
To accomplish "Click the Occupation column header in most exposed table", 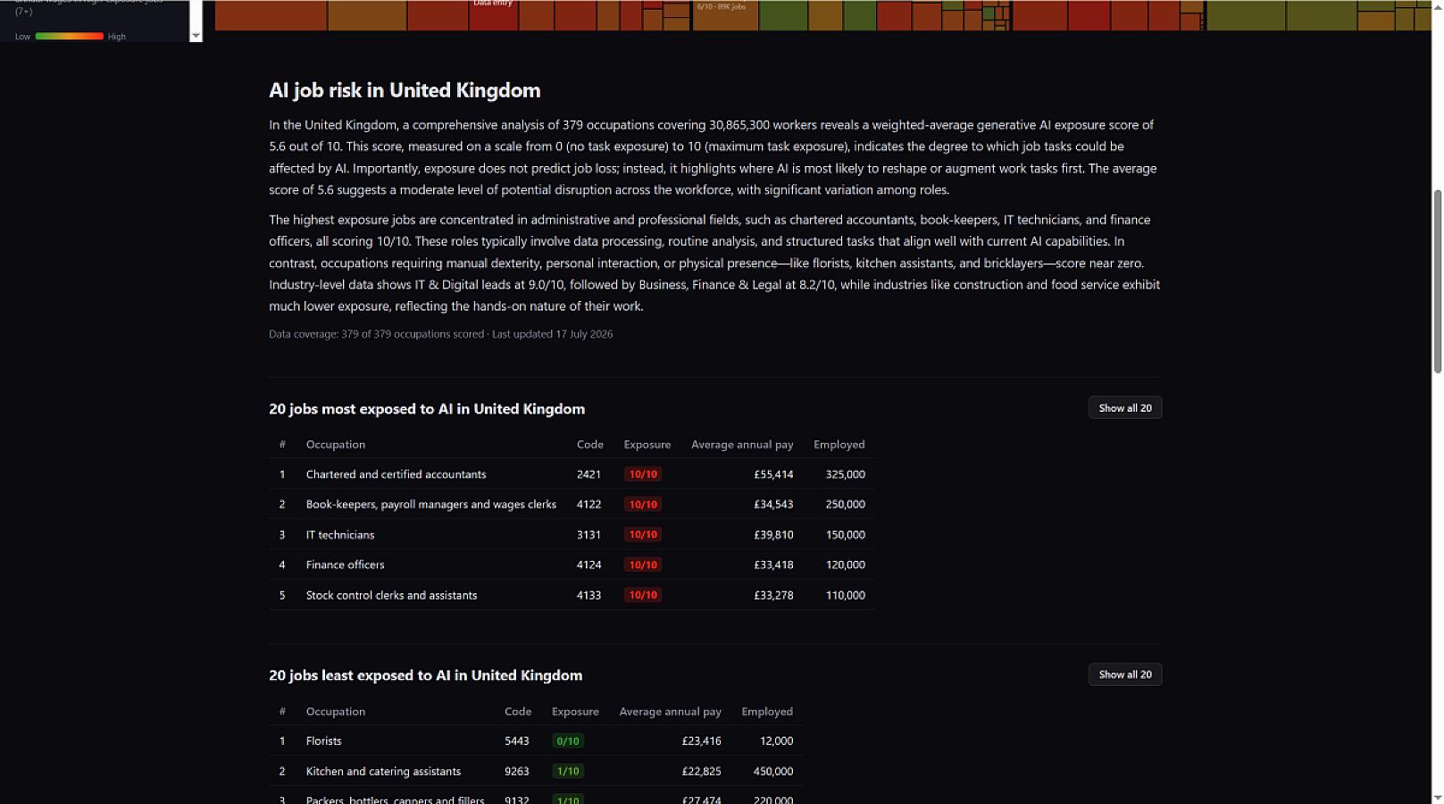I will (x=336, y=444).
